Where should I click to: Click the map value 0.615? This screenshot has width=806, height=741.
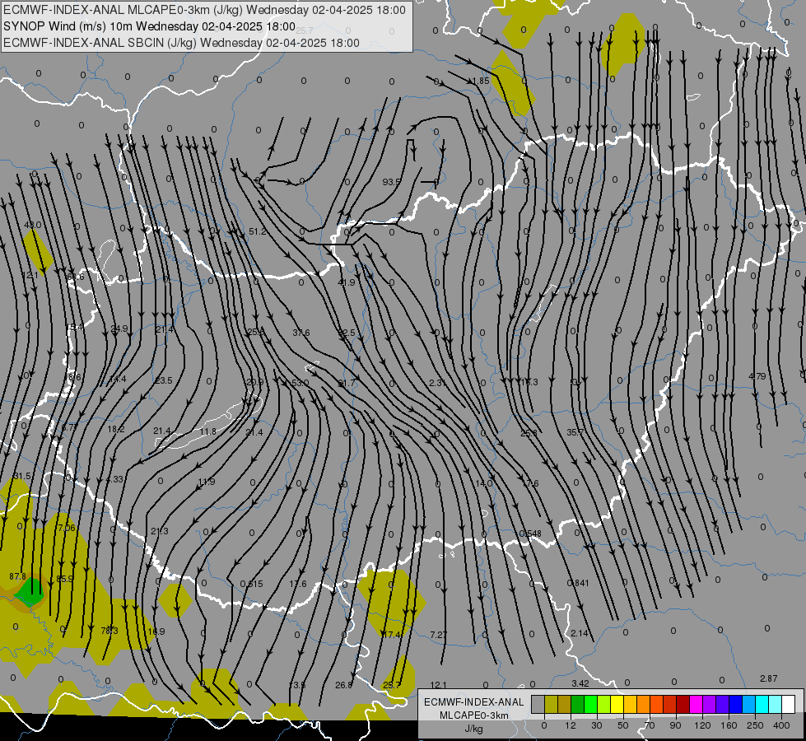tap(251, 584)
